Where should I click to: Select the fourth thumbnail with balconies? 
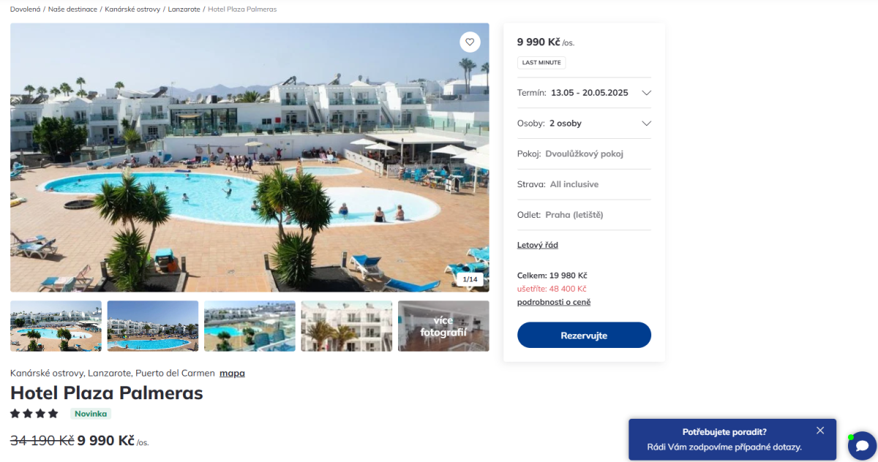point(347,326)
